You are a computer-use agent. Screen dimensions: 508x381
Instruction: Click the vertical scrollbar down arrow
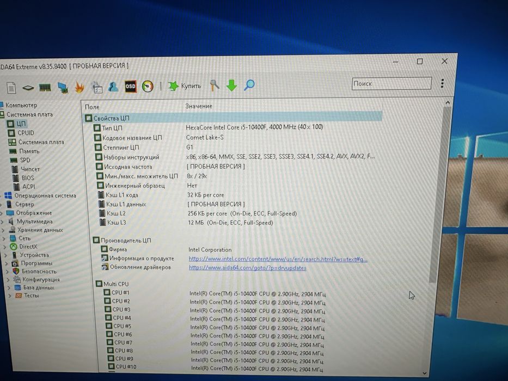[x=424, y=373]
